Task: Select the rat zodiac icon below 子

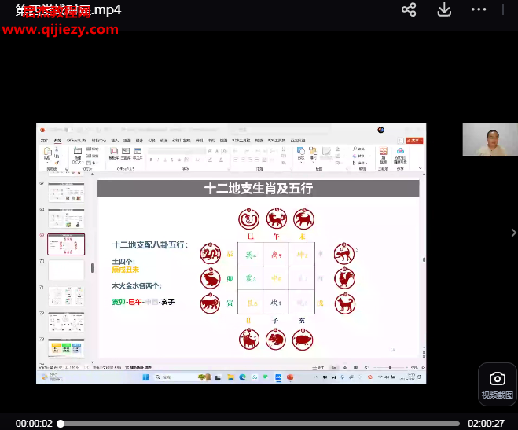Action: [x=275, y=340]
